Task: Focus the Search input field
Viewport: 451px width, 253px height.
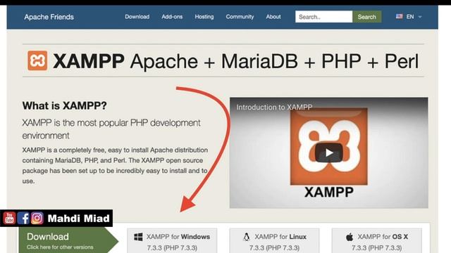Action: (x=323, y=17)
